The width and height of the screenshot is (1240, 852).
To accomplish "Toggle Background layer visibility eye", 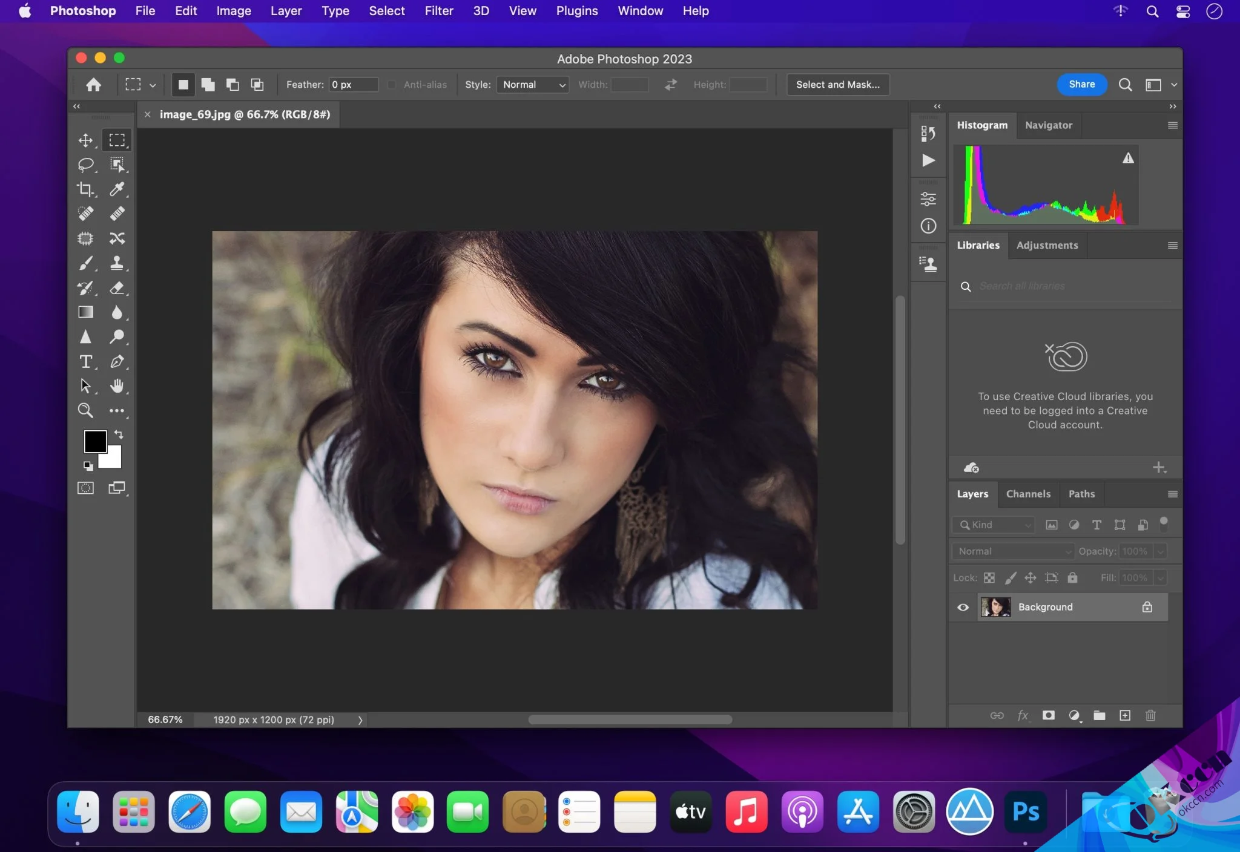I will click(963, 607).
